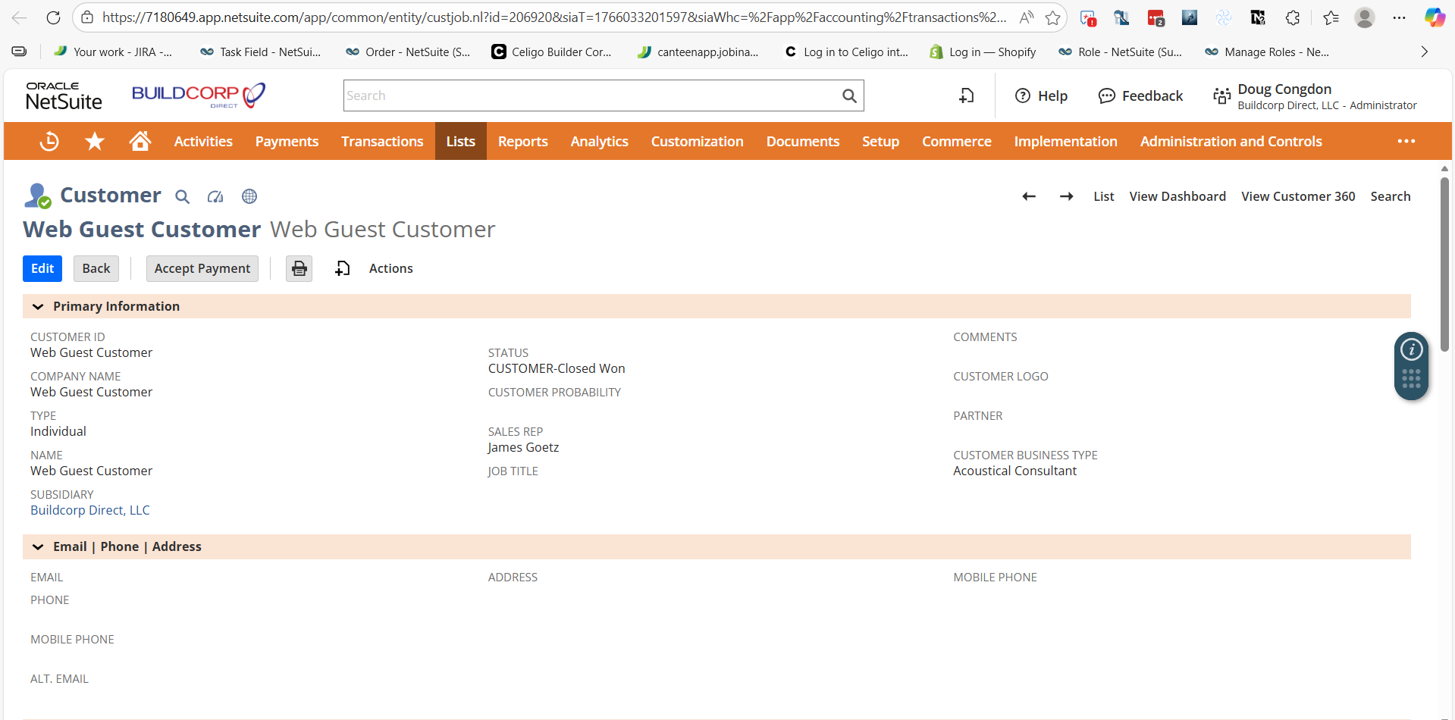1455x720 pixels.
Task: Open the Reports menu
Action: (522, 141)
